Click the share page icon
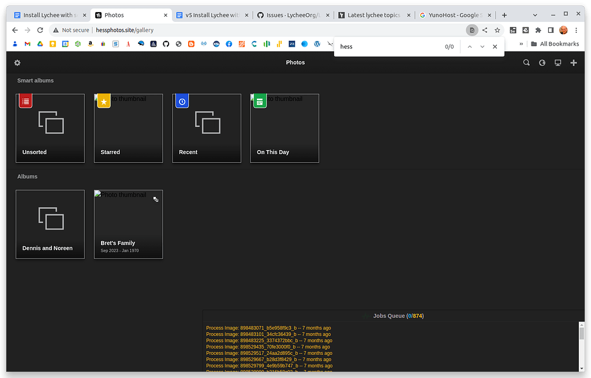This screenshot has width=591, height=378. point(485,30)
